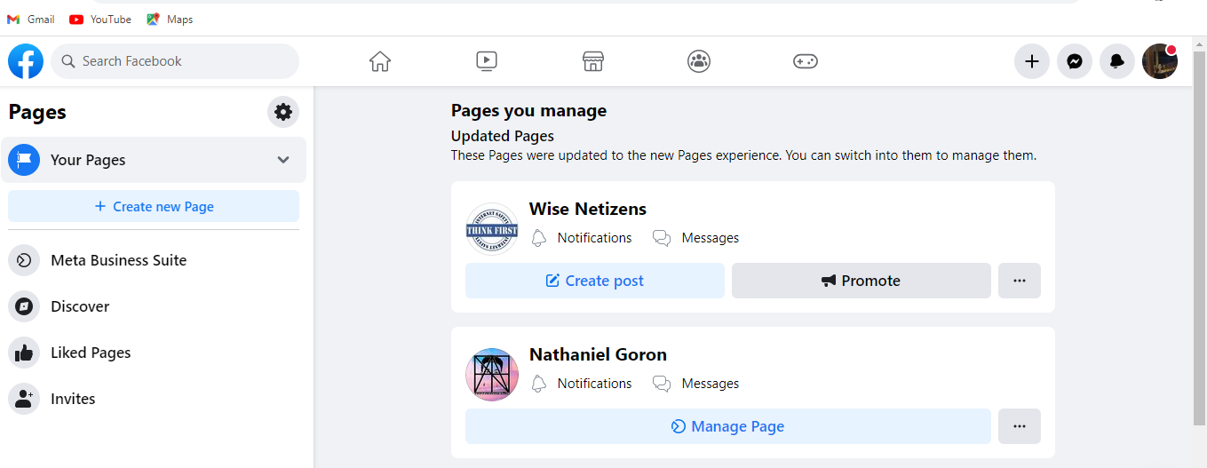
Task: Open the Marketplace storefront icon
Action: tap(592, 61)
